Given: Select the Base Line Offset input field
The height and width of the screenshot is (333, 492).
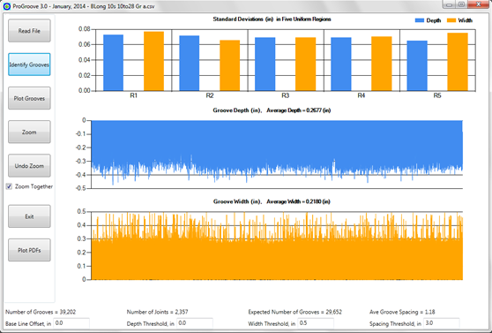Looking at the screenshot, I should 71,323.
